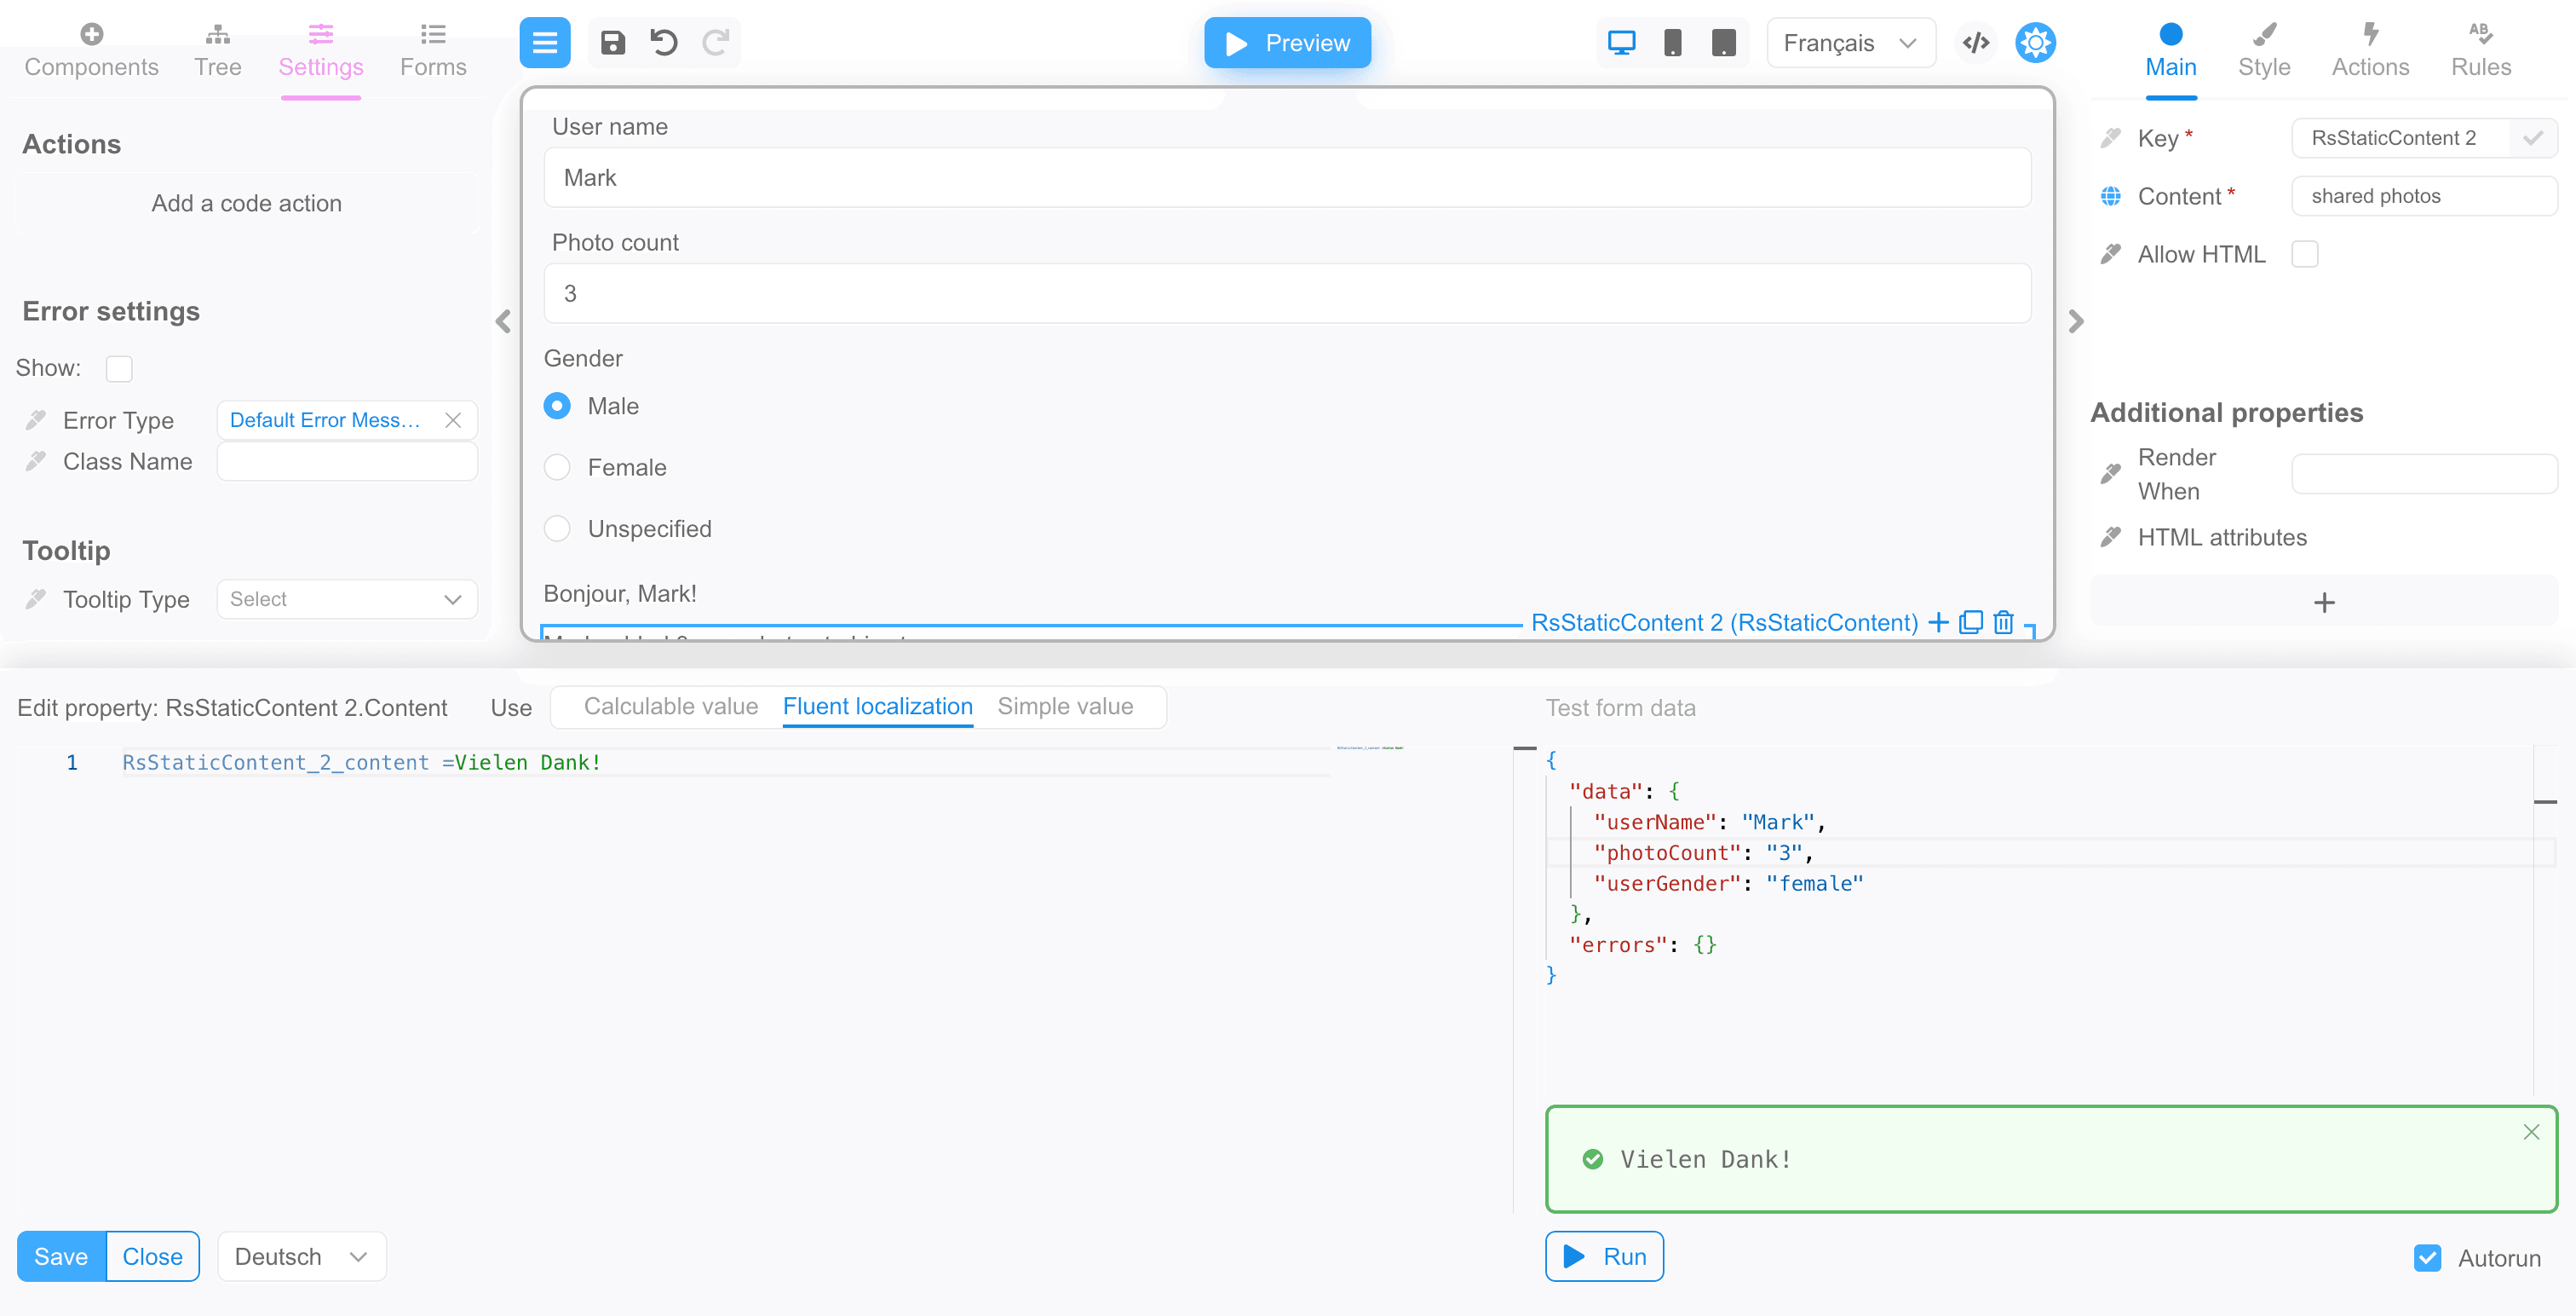
Task: Click the Run button
Action: click(x=1604, y=1257)
